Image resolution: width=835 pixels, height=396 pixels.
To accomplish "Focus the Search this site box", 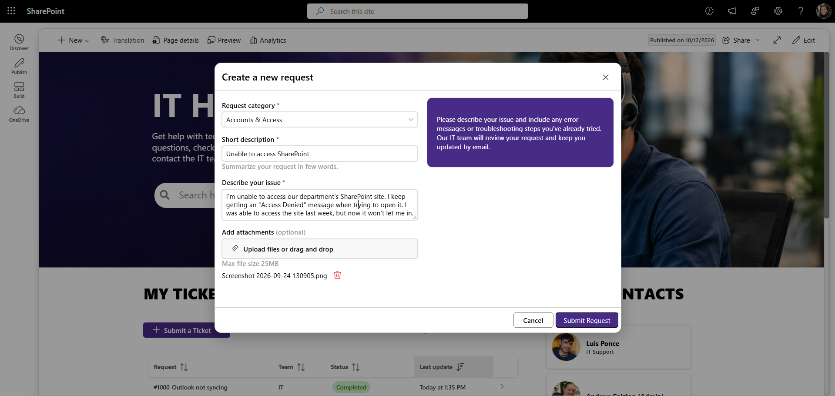I will pos(417,11).
